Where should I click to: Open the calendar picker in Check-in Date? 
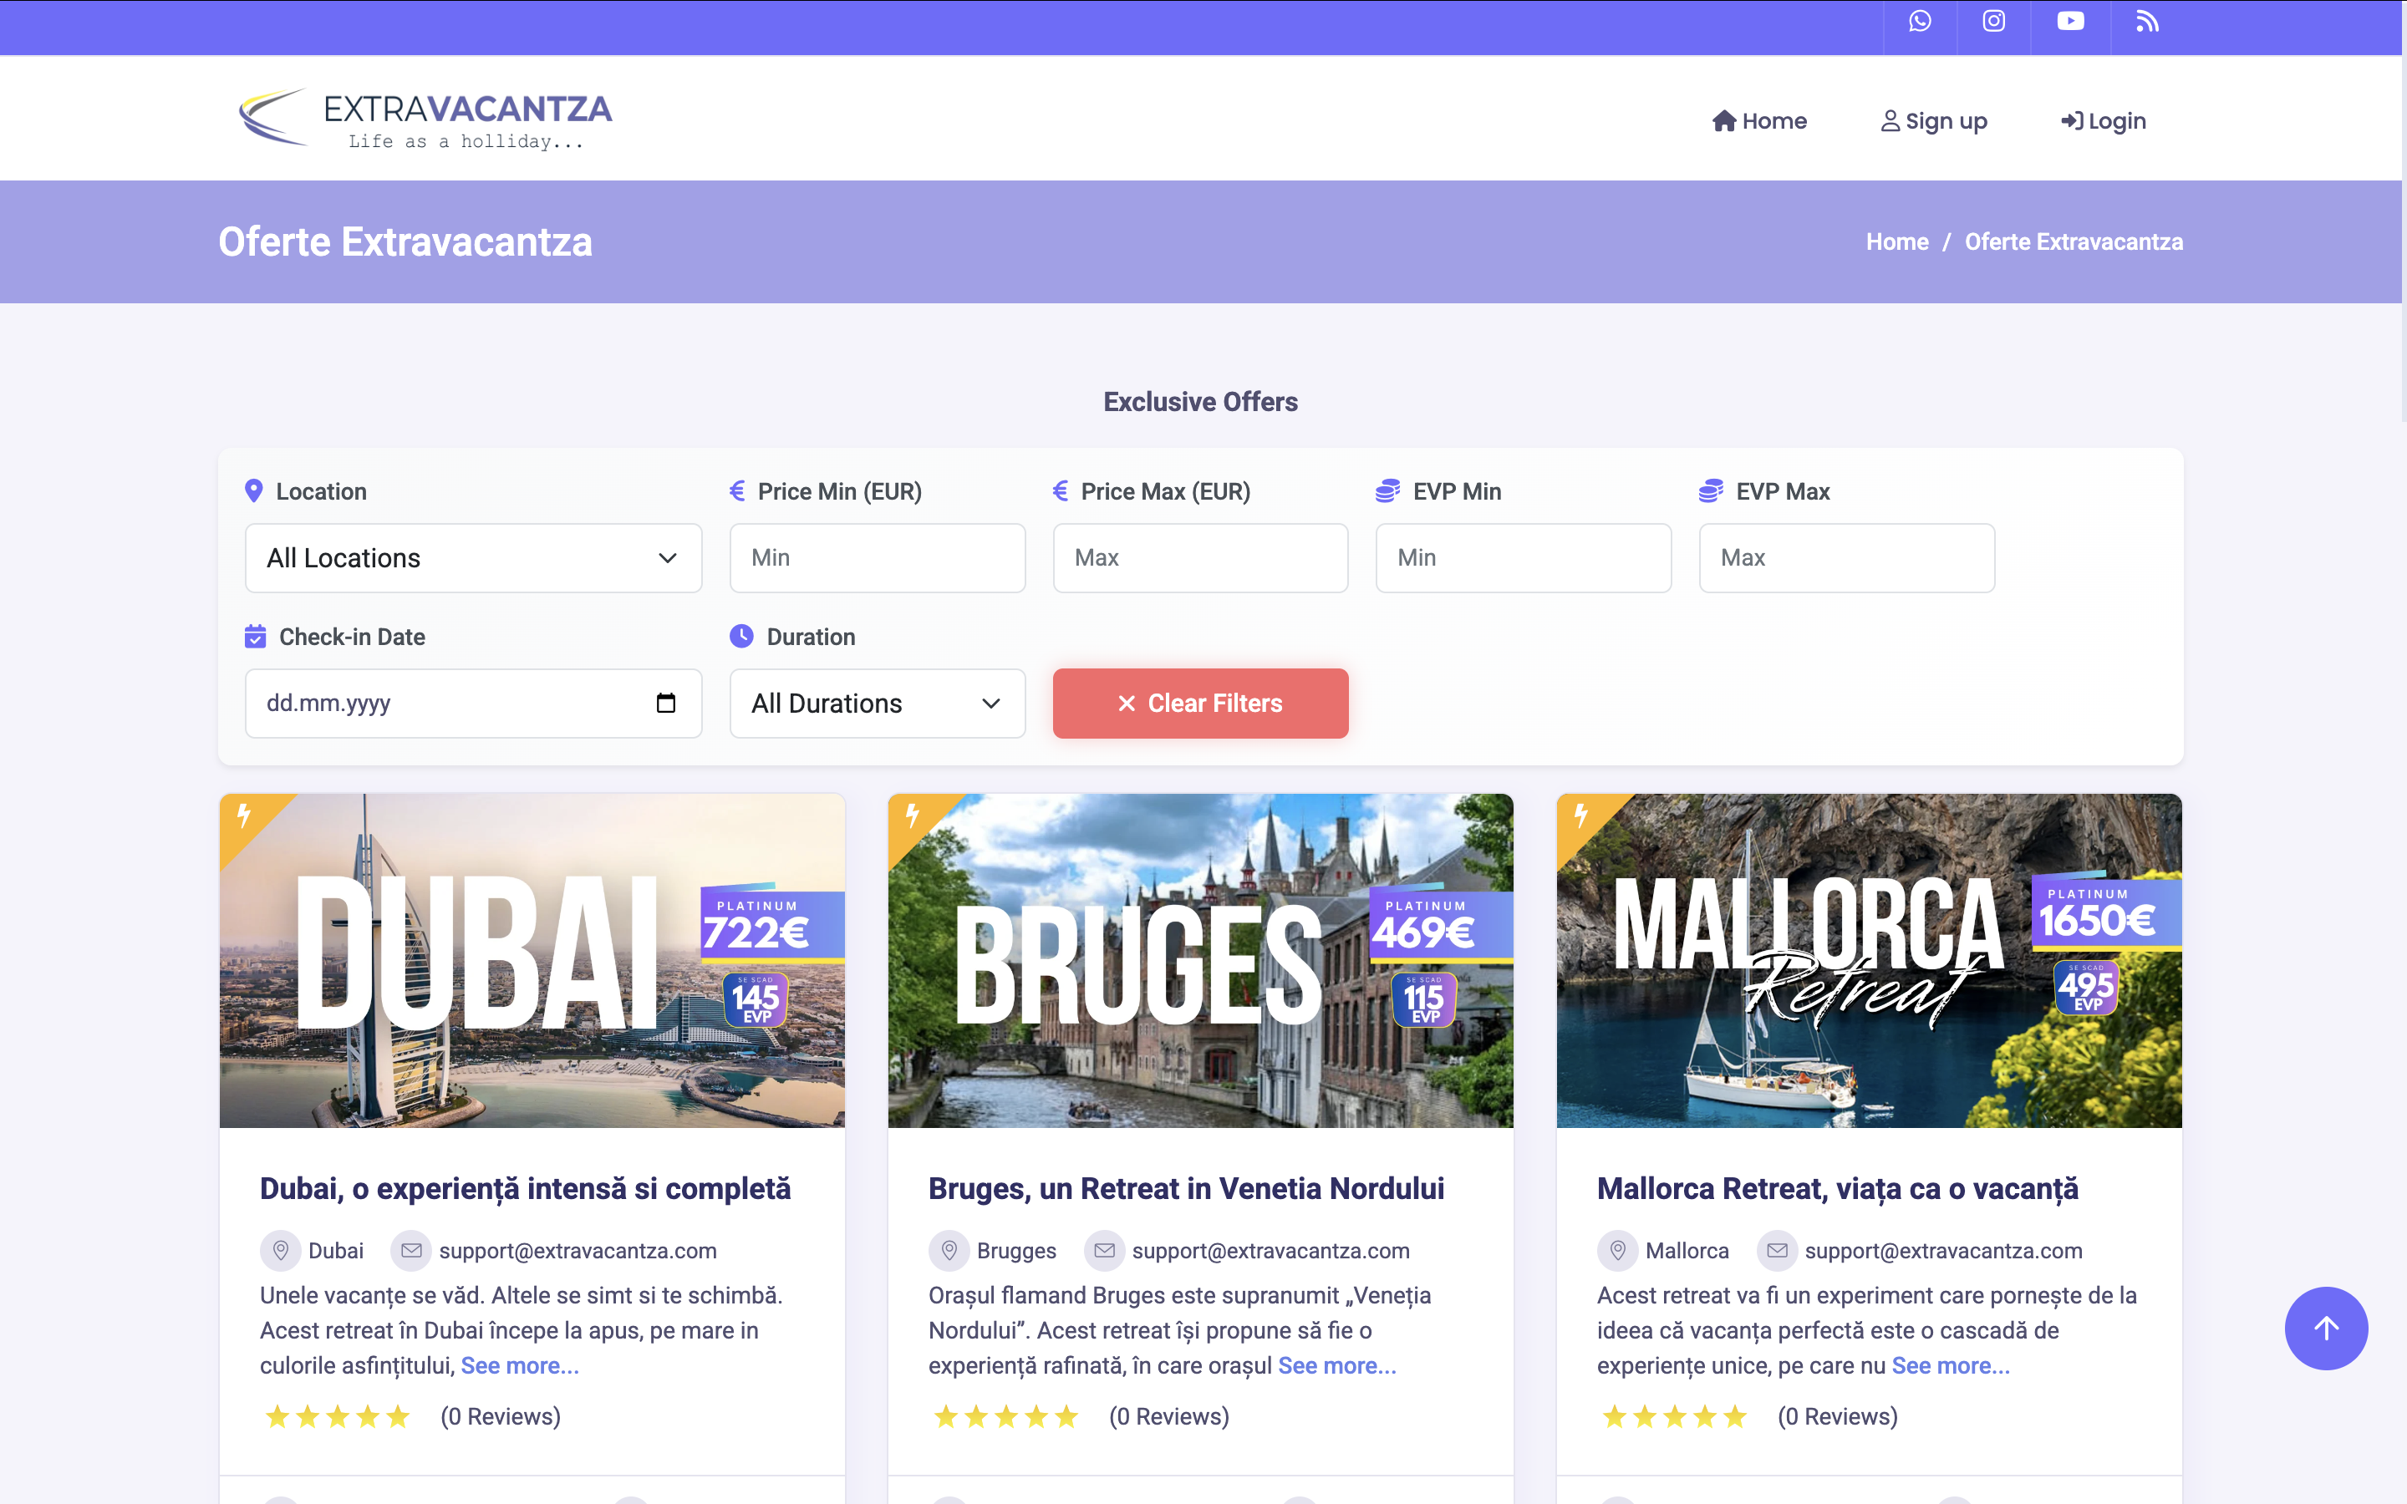click(x=665, y=704)
